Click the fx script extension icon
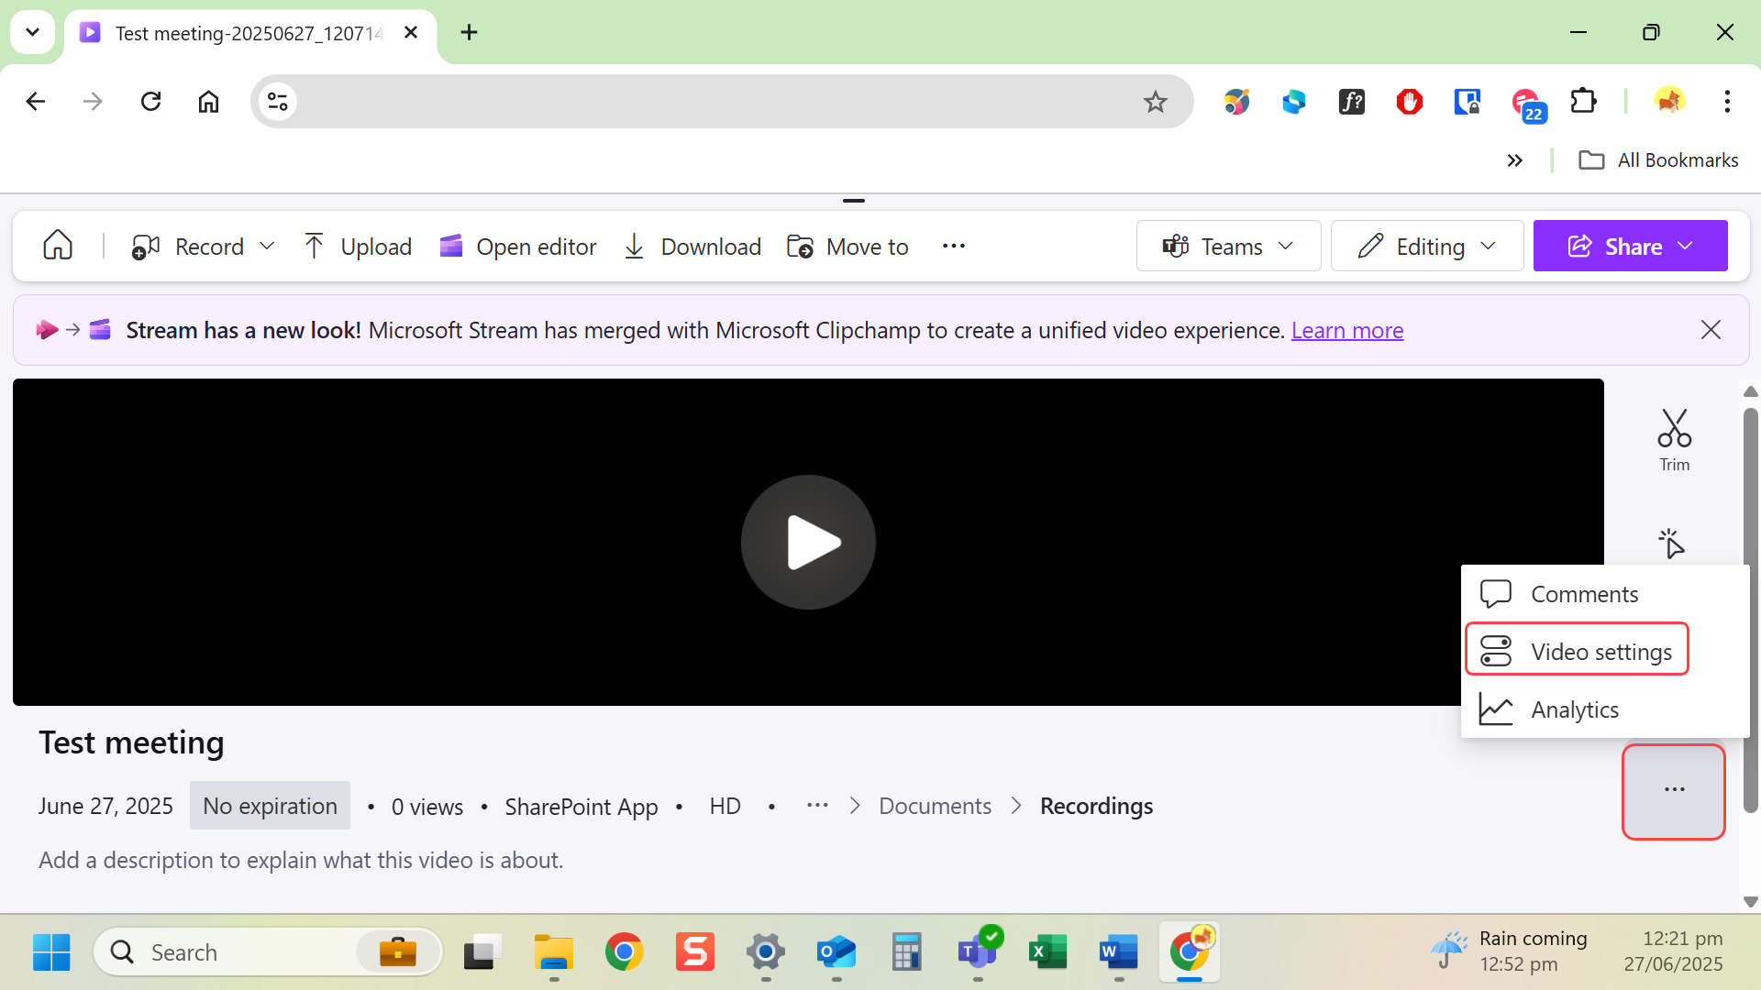The image size is (1761, 990). (1352, 101)
